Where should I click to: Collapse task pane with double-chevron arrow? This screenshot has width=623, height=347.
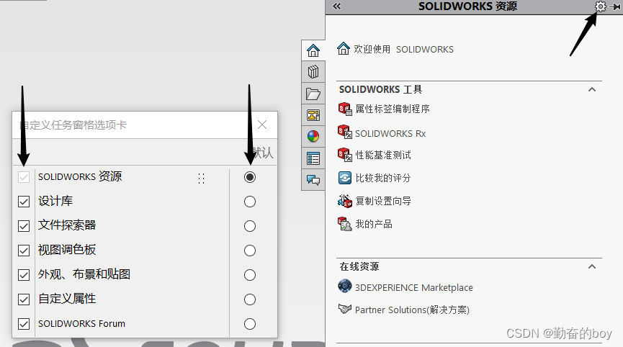tap(336, 6)
